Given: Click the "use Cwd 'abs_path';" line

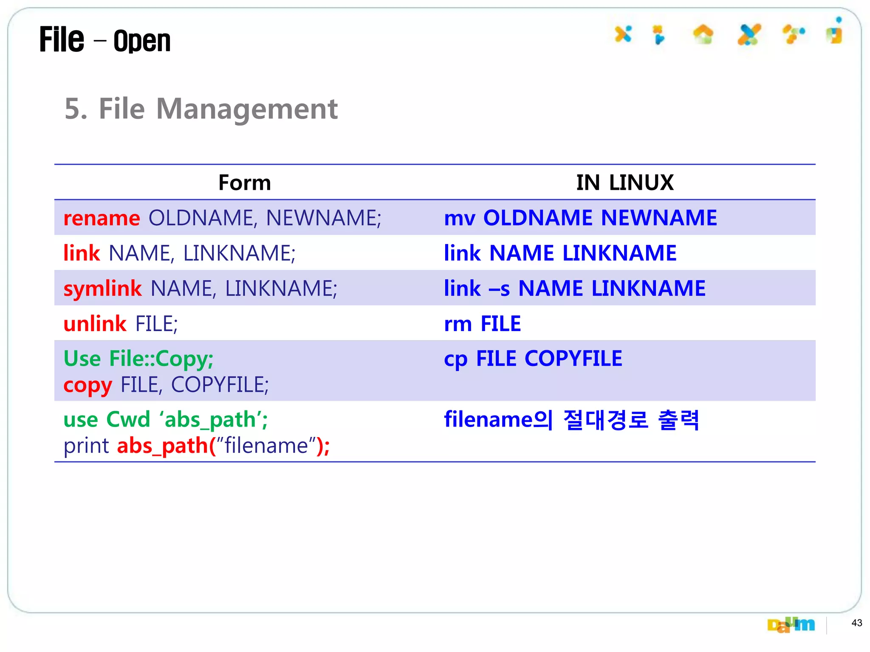Looking at the screenshot, I should coord(166,420).
